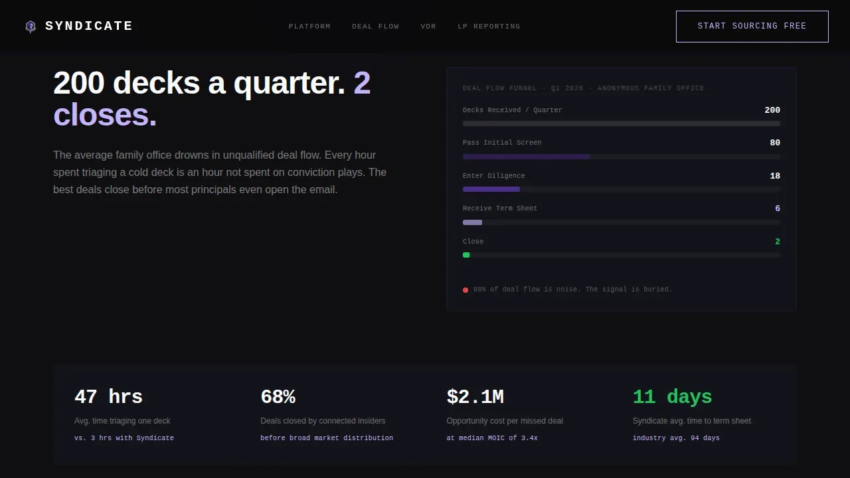850x478 pixels.
Task: Click the funnel value 200
Action: click(x=772, y=110)
